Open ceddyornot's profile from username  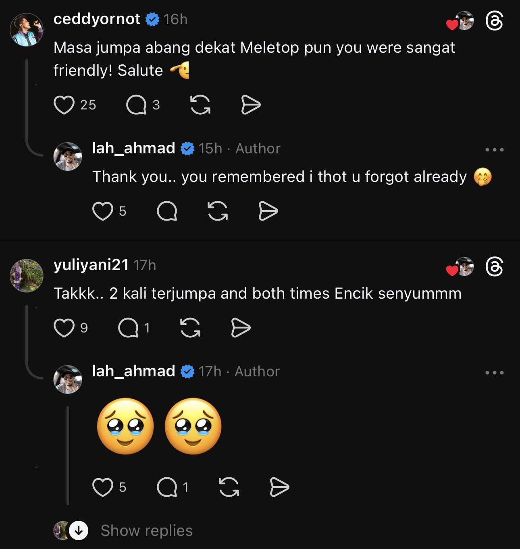[97, 19]
